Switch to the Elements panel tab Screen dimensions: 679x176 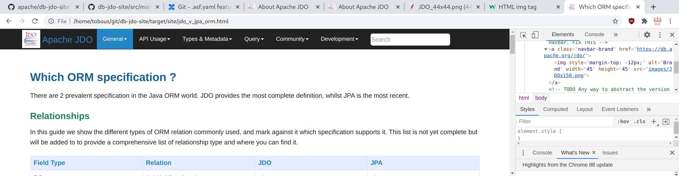point(563,35)
